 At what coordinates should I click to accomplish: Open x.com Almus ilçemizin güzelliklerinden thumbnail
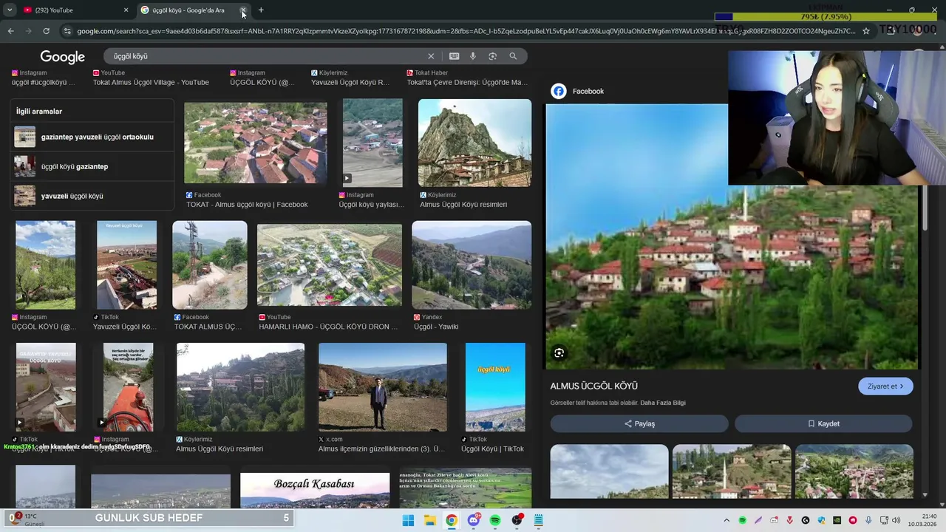point(382,387)
